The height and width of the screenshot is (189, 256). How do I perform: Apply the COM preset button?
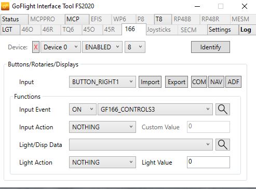point(199,82)
